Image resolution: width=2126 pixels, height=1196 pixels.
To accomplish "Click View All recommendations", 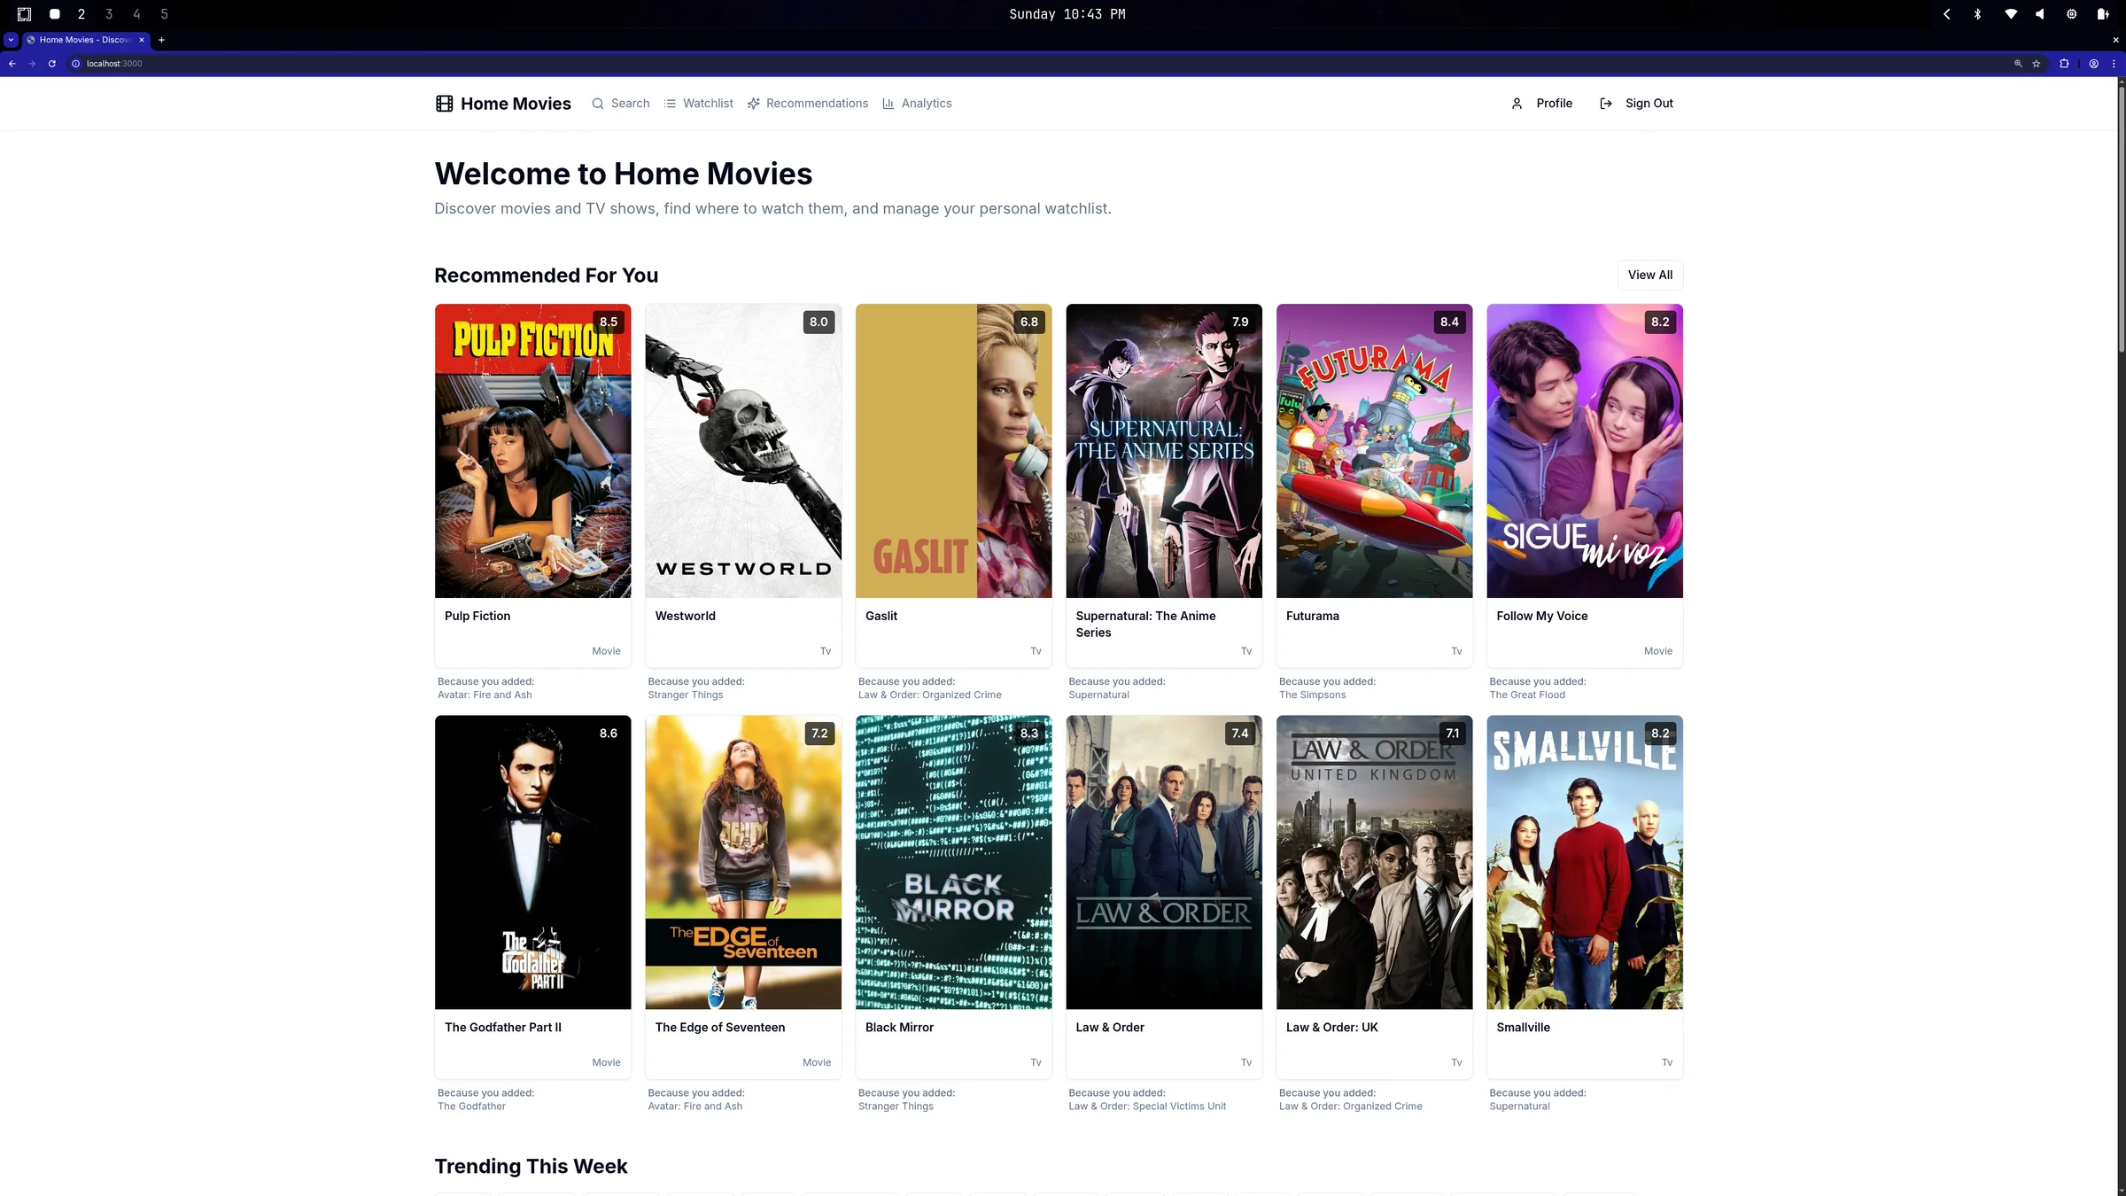I will click(1650, 275).
